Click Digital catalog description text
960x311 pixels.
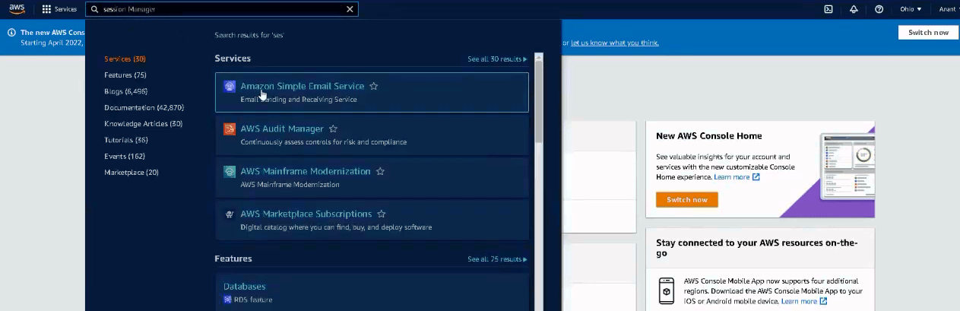tap(336, 227)
